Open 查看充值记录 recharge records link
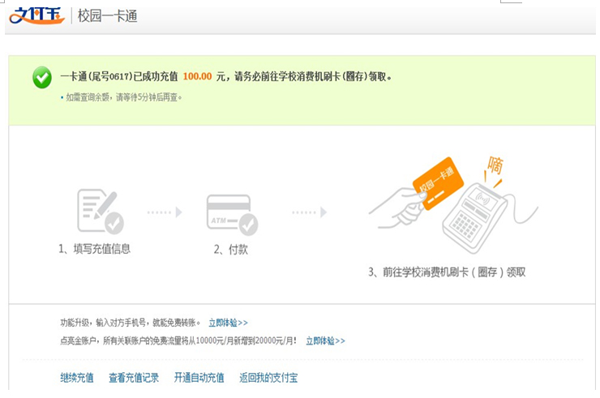This screenshot has width=600, height=398. (x=134, y=378)
